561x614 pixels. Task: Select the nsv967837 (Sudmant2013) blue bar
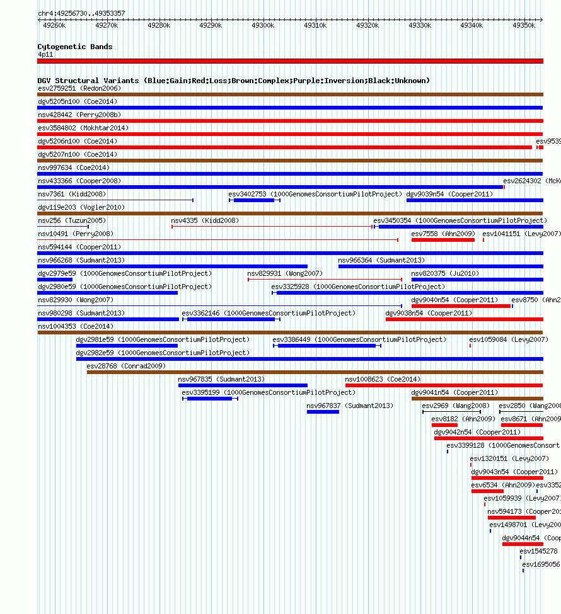coord(323,412)
